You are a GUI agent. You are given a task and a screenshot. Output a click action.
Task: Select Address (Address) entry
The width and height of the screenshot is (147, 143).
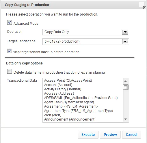tap(59, 94)
